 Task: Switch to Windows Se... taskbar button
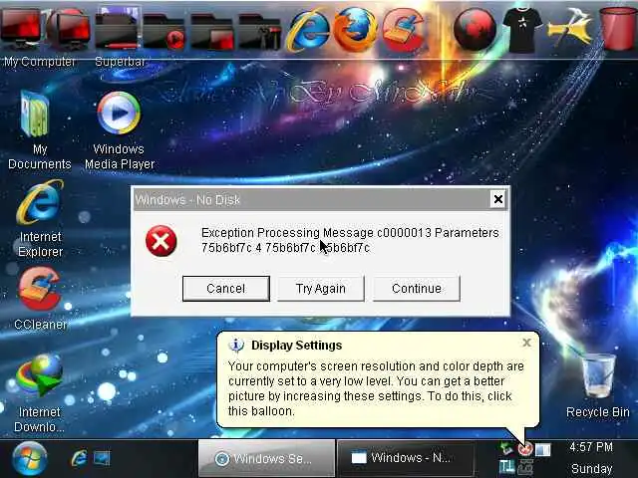tap(266, 458)
